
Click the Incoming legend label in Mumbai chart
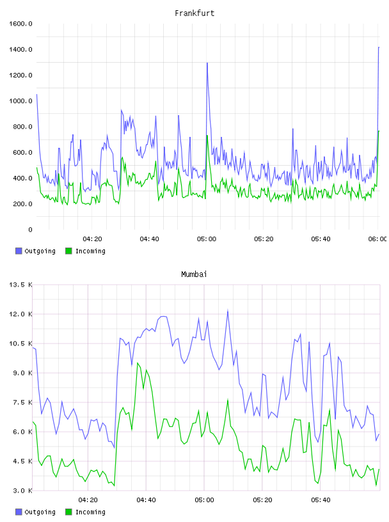coord(90,512)
